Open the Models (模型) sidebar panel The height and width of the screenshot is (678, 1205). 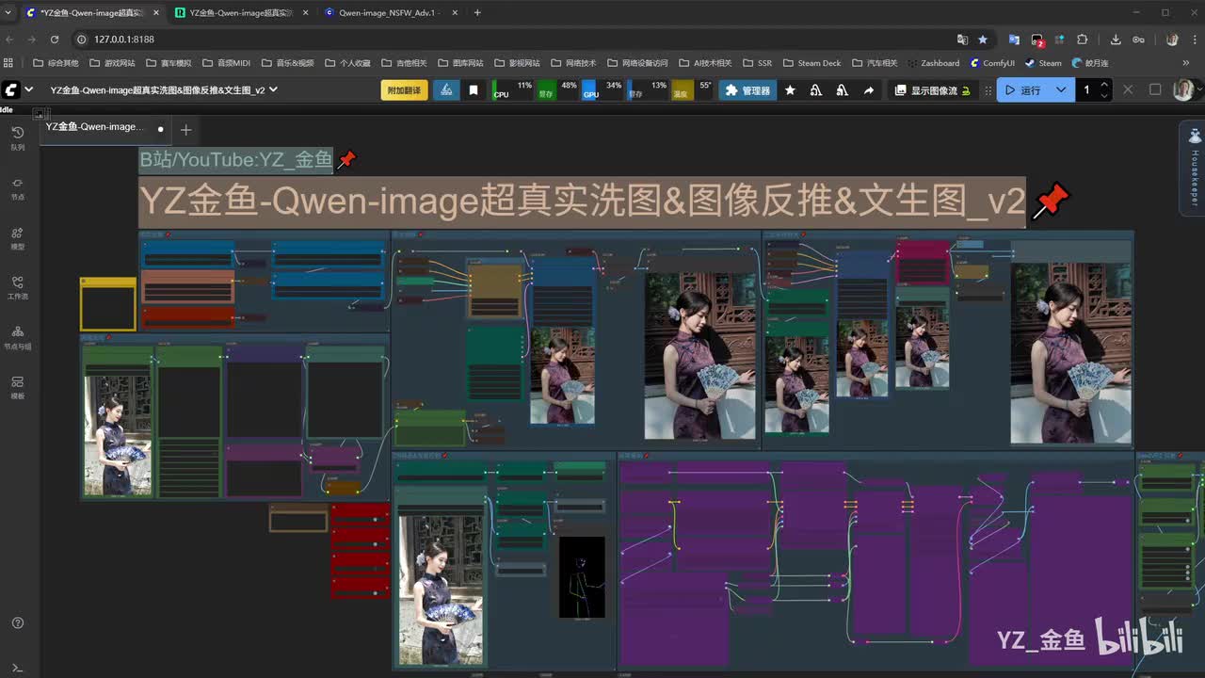(18, 237)
